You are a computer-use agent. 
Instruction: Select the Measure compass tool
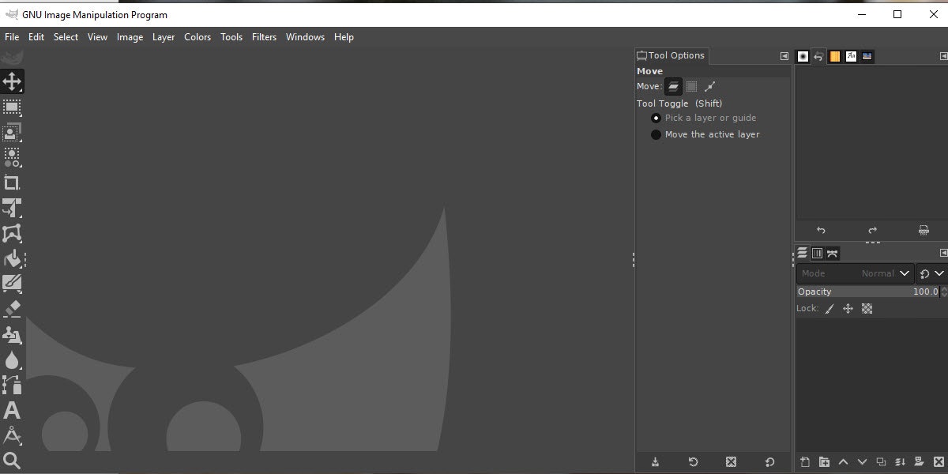click(x=12, y=435)
